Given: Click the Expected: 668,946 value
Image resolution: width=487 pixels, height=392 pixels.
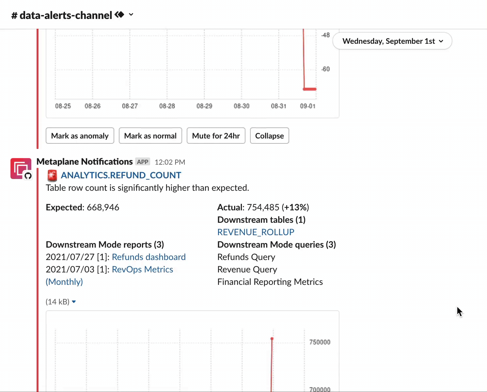Looking at the screenshot, I should pos(83,207).
